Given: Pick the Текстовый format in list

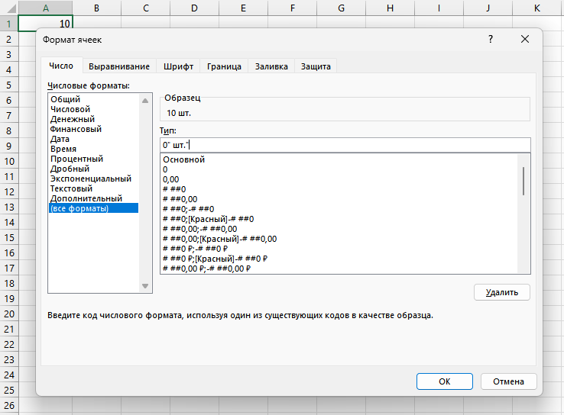Looking at the screenshot, I should [71, 188].
